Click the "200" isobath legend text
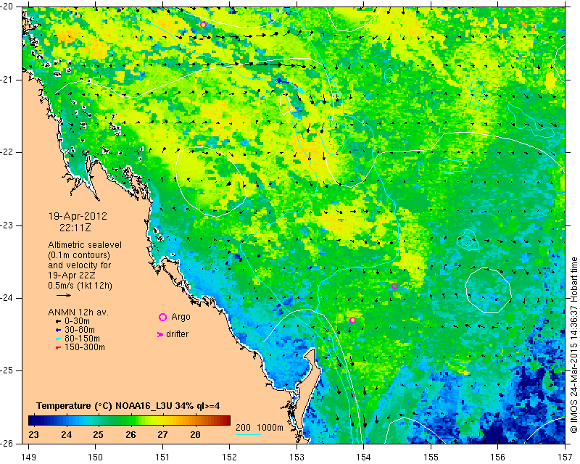Viewport: 580px width, 464px height. pyautogui.click(x=243, y=428)
